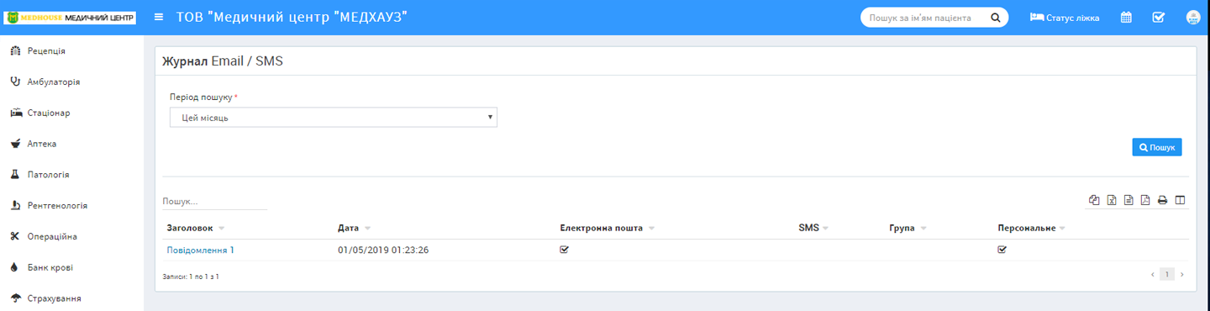Toggle Електронна пошта checkbox for Повідомлення 1
Viewport: 1210px width, 311px height.
pos(565,250)
